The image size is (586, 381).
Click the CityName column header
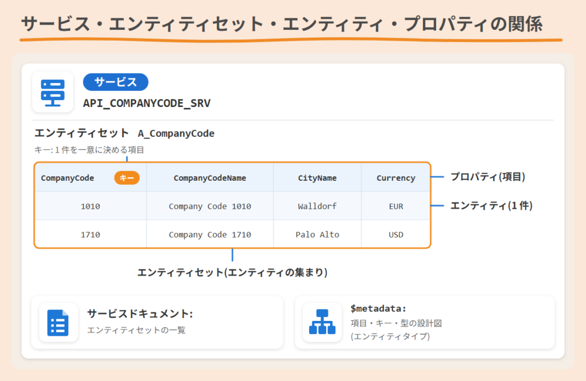[317, 178]
